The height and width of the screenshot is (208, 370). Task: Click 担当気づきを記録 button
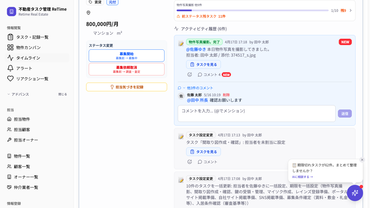127,87
